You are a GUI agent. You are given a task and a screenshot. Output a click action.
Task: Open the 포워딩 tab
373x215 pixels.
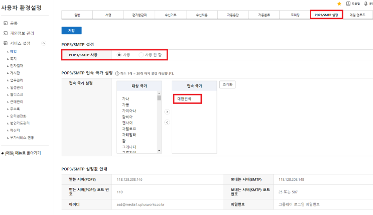point(295,15)
